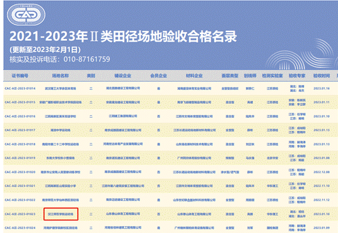
Task: Click the category '二' in row 01018
Action: coord(91,144)
